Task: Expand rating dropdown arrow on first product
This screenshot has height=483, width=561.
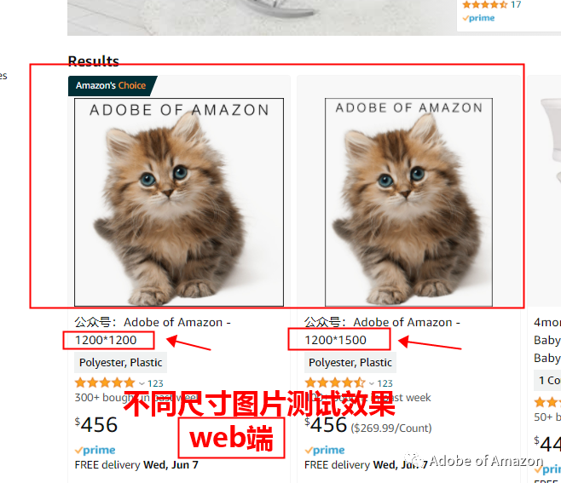Action: coord(142,384)
